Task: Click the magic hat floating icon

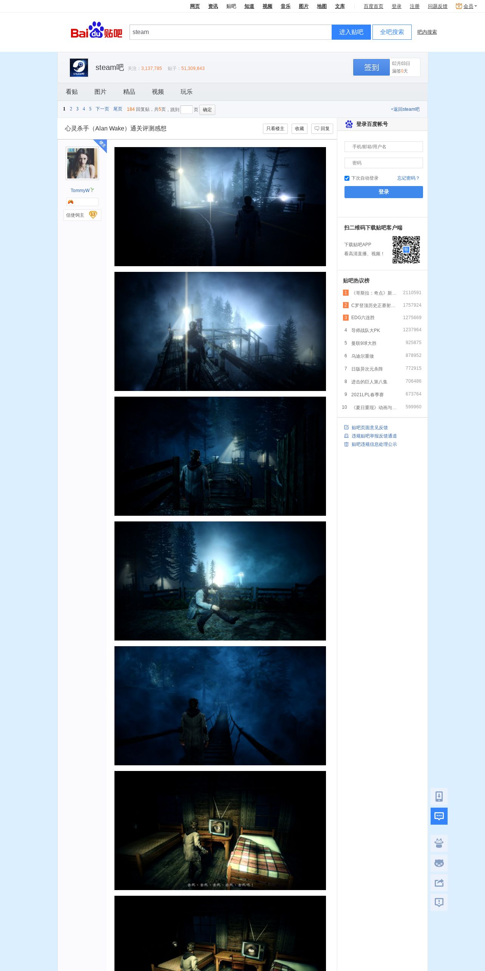Action: point(439,843)
